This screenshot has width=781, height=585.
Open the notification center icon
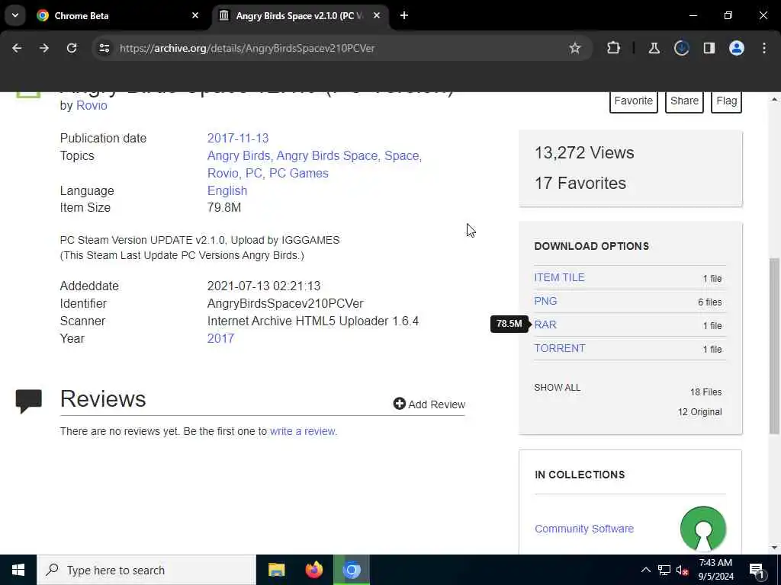[757, 570]
